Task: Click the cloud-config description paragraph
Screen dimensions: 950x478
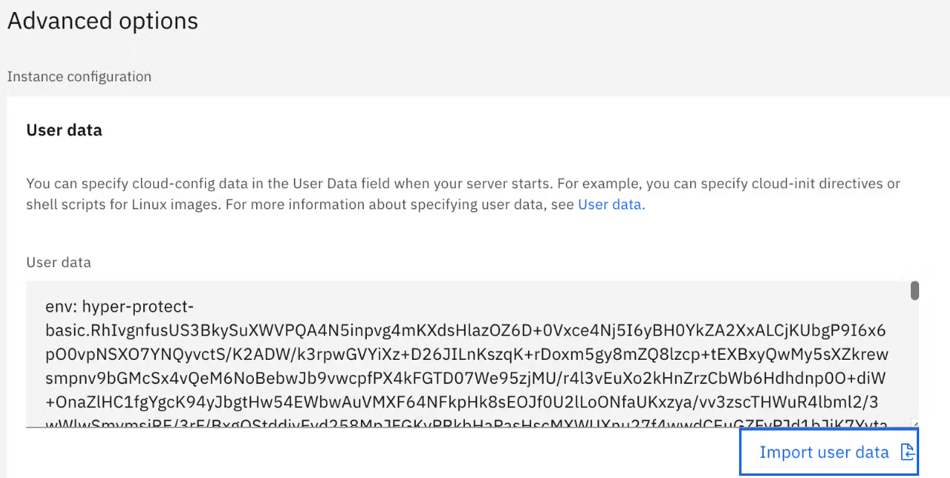Action: [x=463, y=193]
